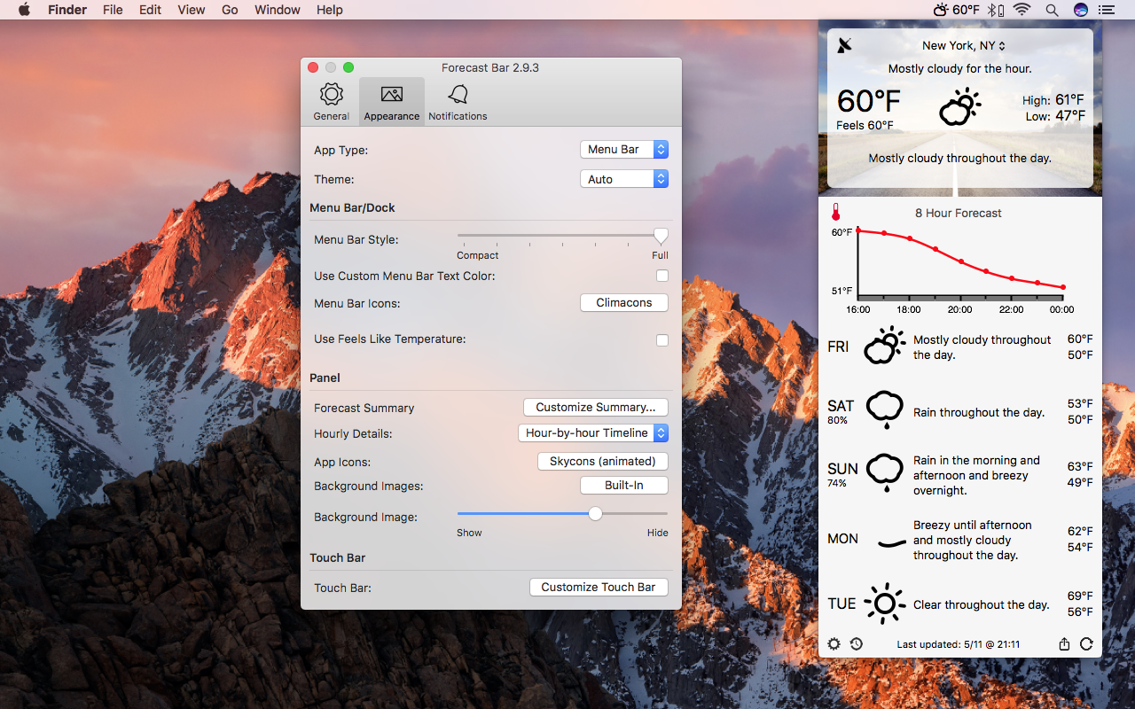Click Friday's partly cloudy icon
The width and height of the screenshot is (1135, 709).
tap(884, 346)
